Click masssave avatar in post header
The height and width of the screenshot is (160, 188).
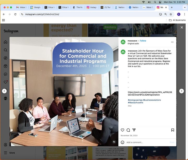[x=123, y=42]
